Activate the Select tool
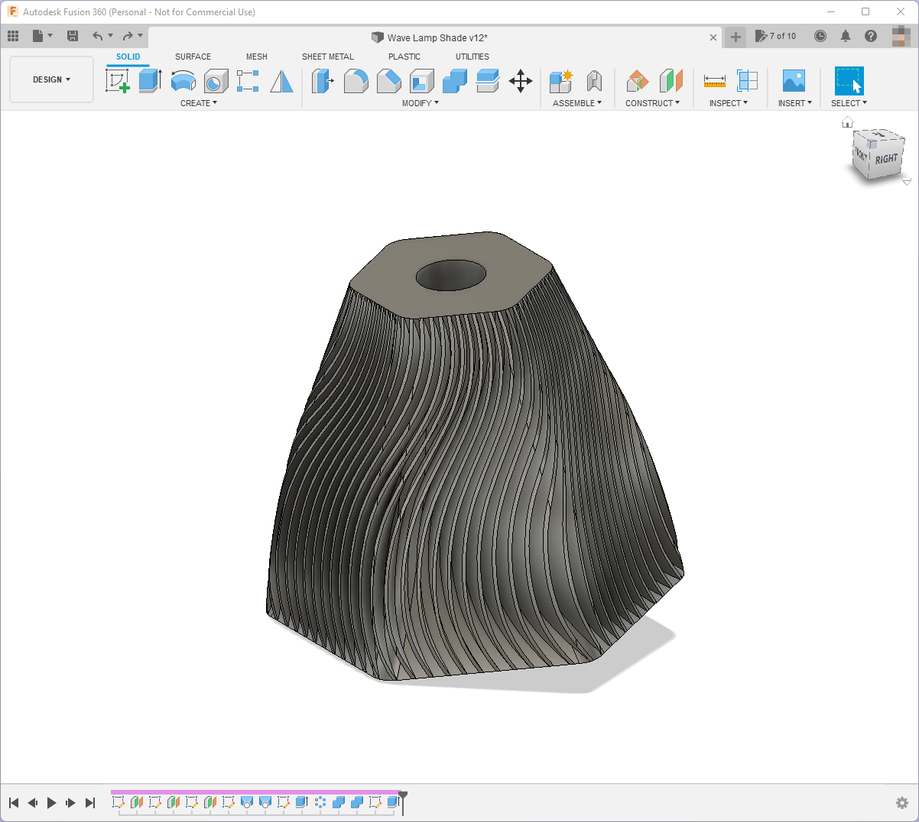 [x=849, y=81]
